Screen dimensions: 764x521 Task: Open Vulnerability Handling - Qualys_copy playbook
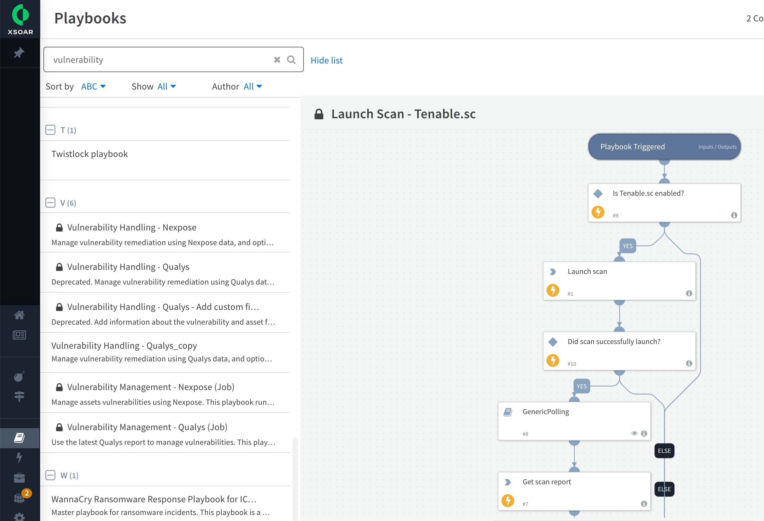165,353
